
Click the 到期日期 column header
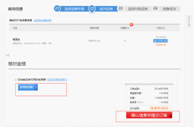point(94,28)
